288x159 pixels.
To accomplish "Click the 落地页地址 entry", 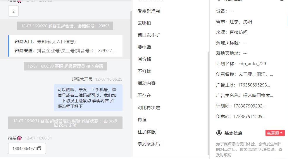I will pos(231,53).
